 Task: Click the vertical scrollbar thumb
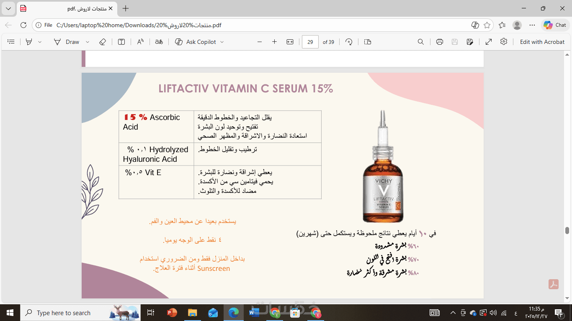[567, 231]
